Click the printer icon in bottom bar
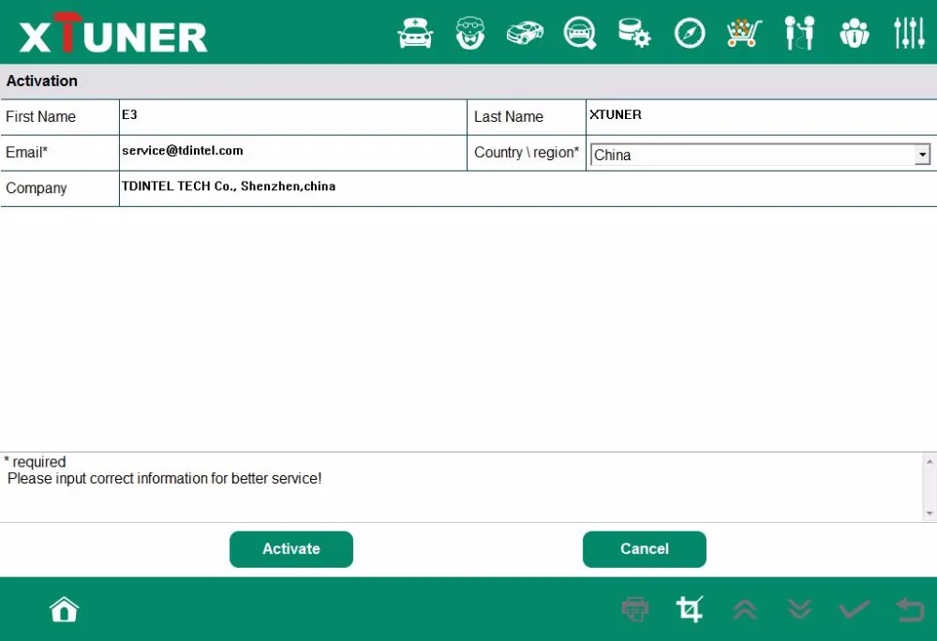This screenshot has height=641, width=937. point(634,609)
